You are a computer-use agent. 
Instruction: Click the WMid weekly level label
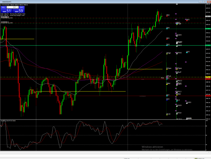(179, 94)
